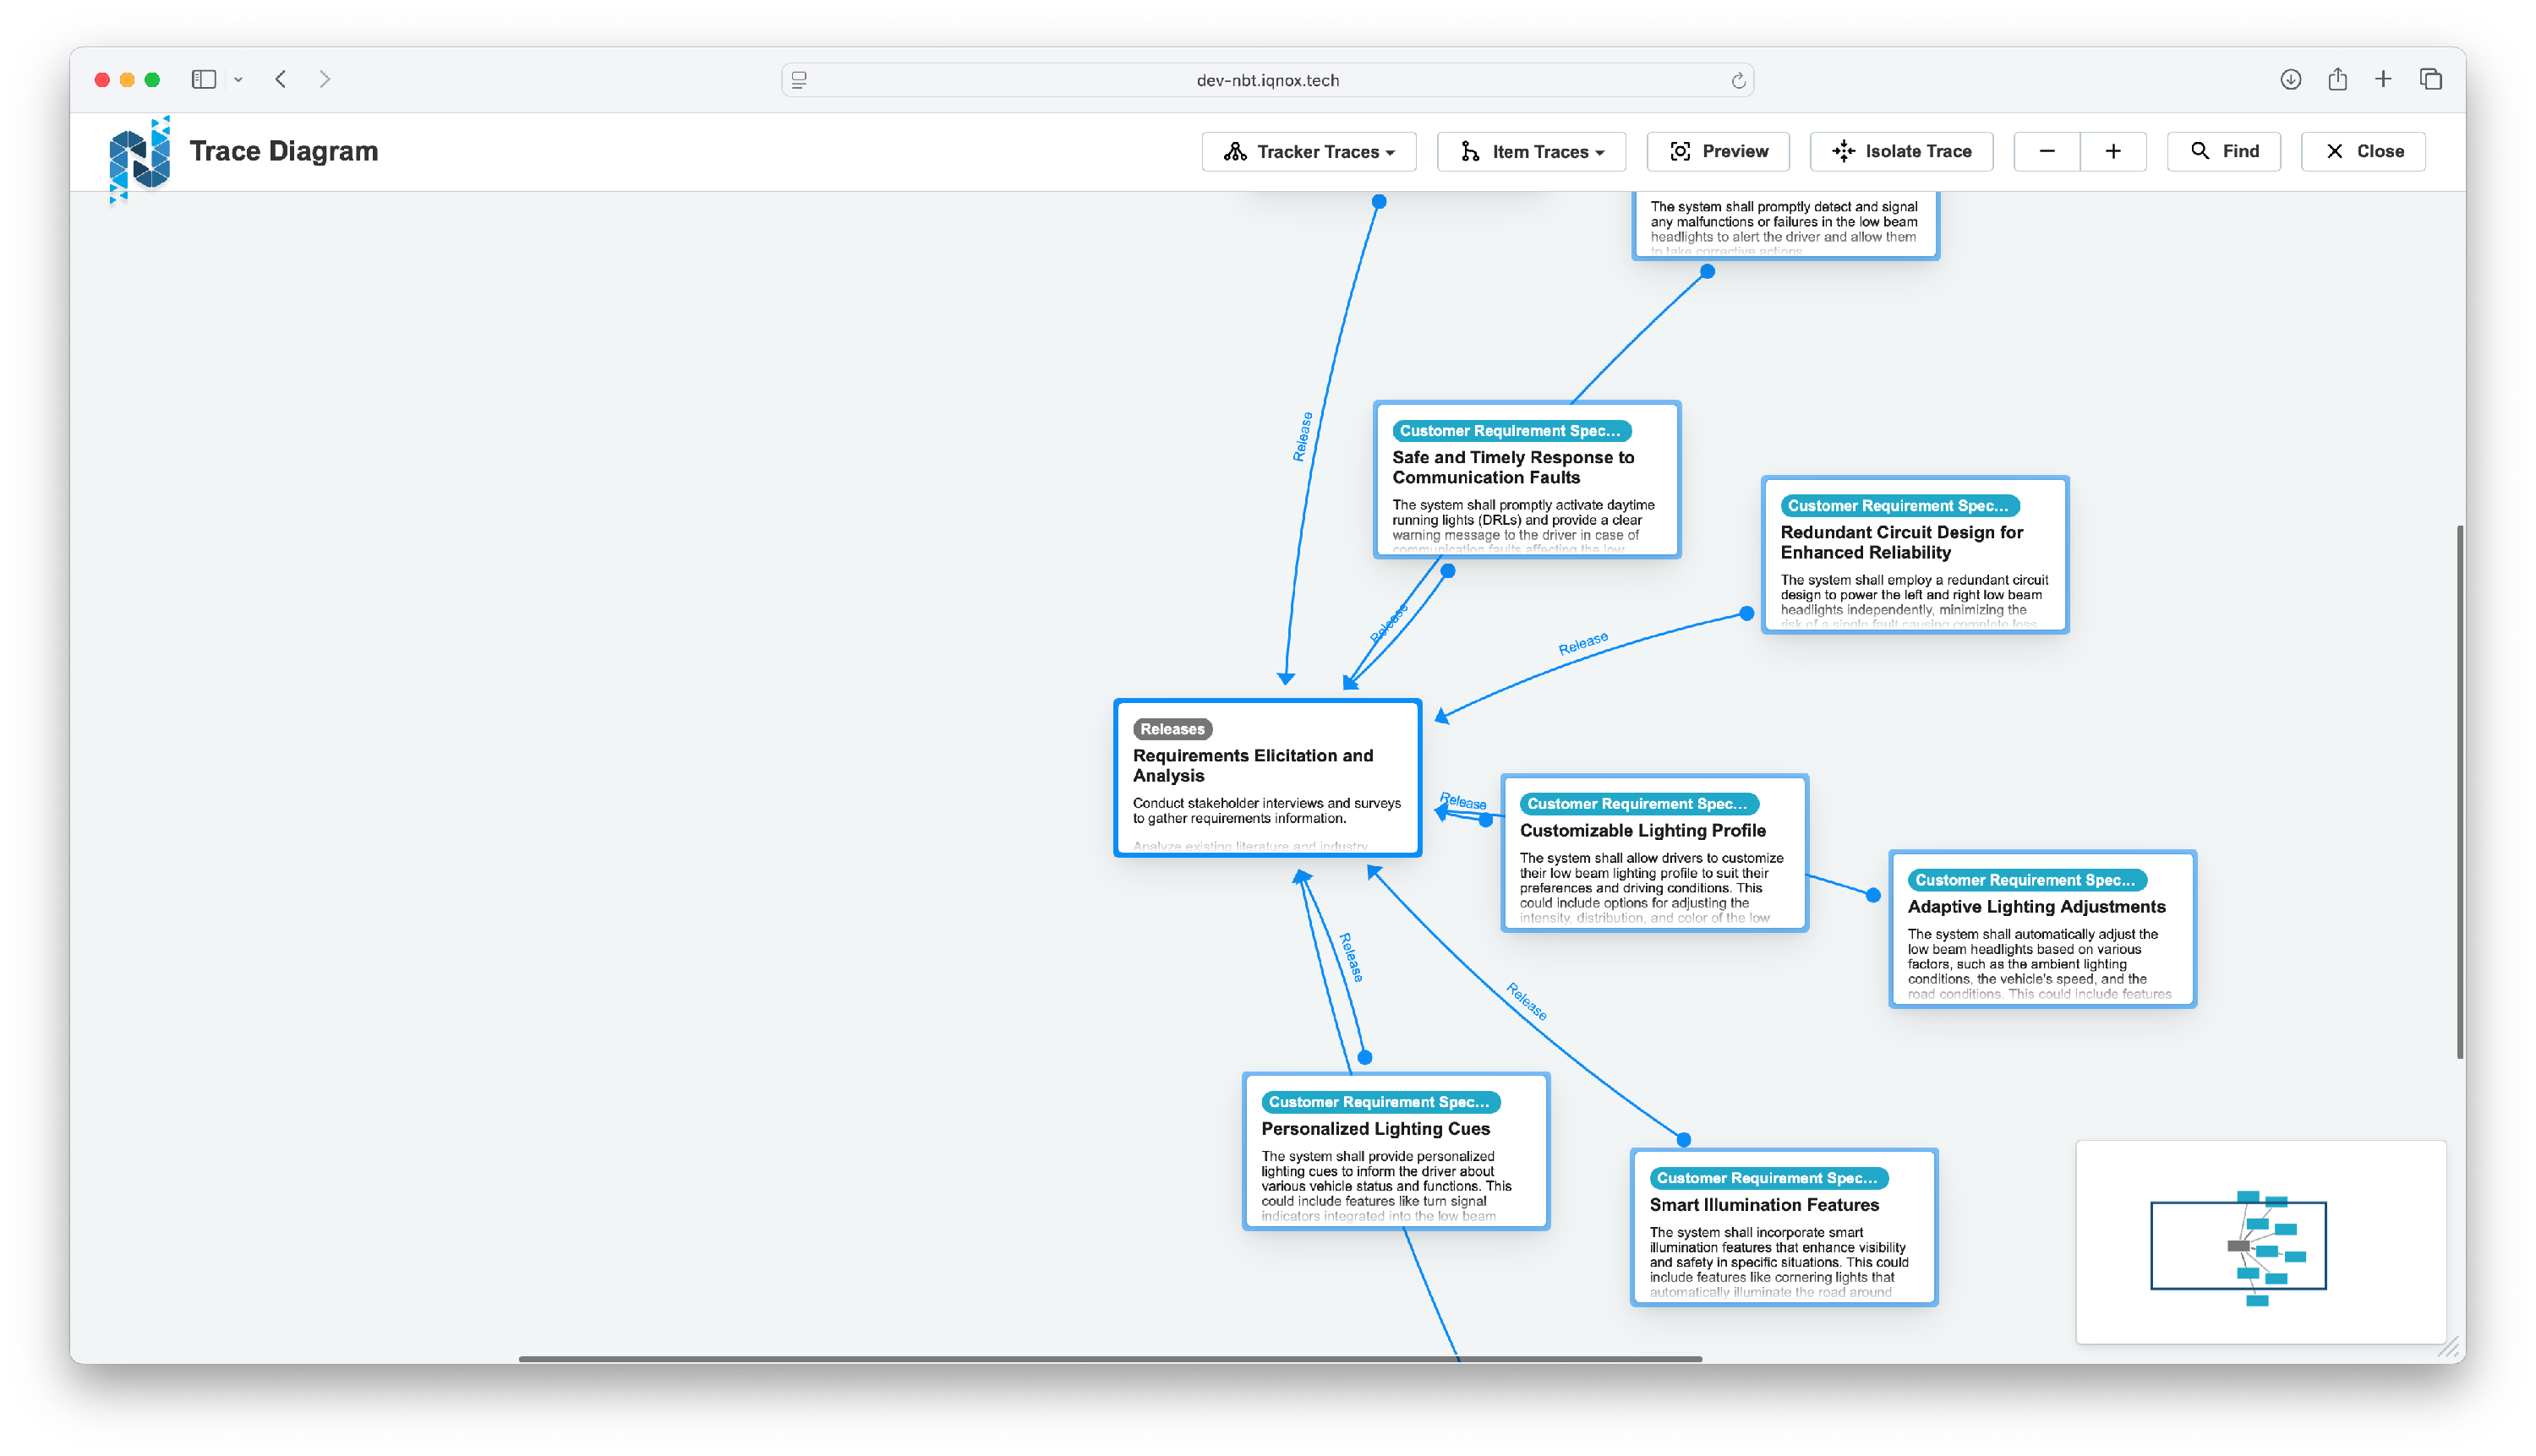Open the Find search tool
The width and height of the screenshot is (2536, 1456).
2223,151
